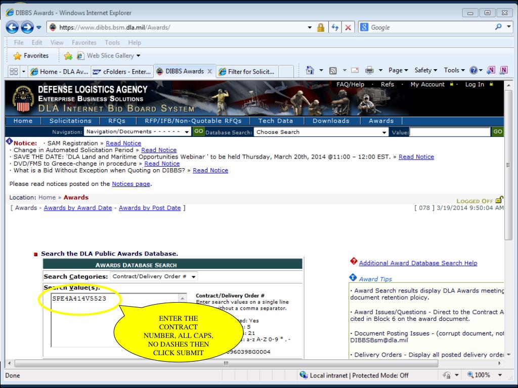Screen dimensions: 518x388
Task: Click the Home house icon in command bar
Action: (310, 70)
